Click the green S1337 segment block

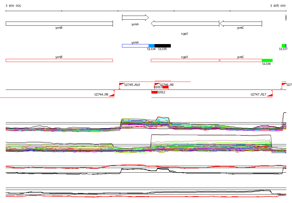click(284, 46)
